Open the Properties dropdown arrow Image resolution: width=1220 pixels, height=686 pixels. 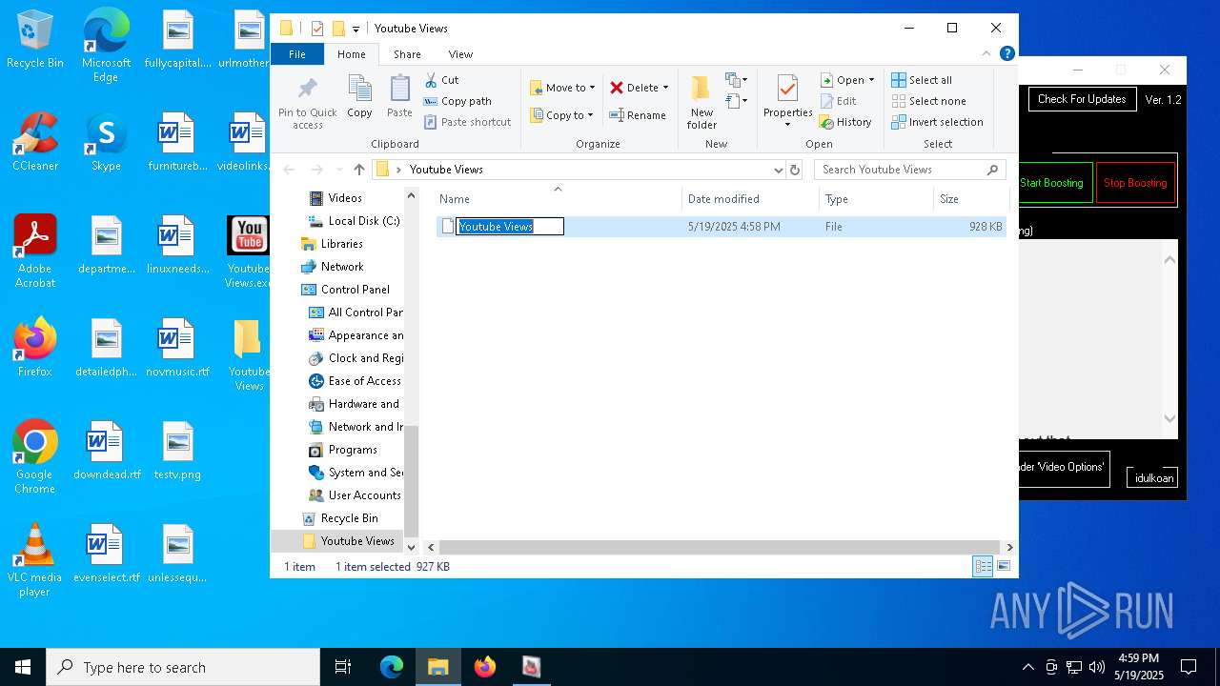pyautogui.click(x=787, y=125)
